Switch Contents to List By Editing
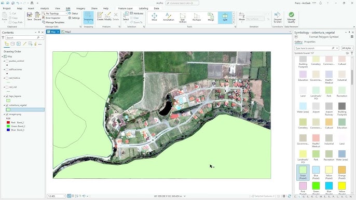The height and width of the screenshot is (200, 356). (x=24, y=44)
